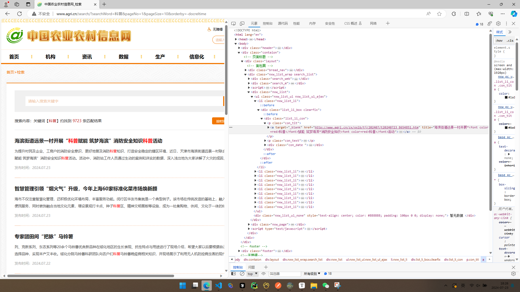Viewport: 520px width, 292px height.
Task: Click the 信息化 navigation menu item
Action: [x=197, y=57]
